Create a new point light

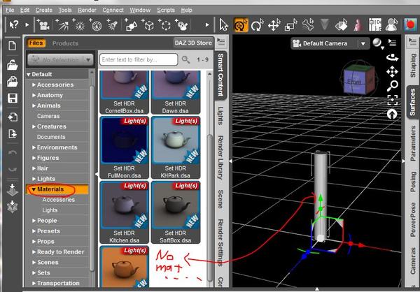tap(78, 25)
